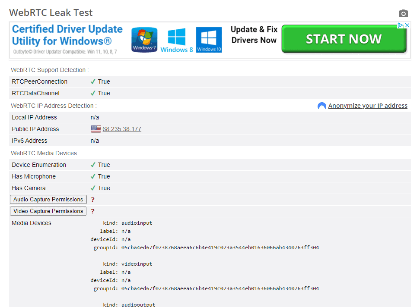This screenshot has width=420, height=307.
Task: Open the Anonymize your IP address link
Action: [368, 106]
